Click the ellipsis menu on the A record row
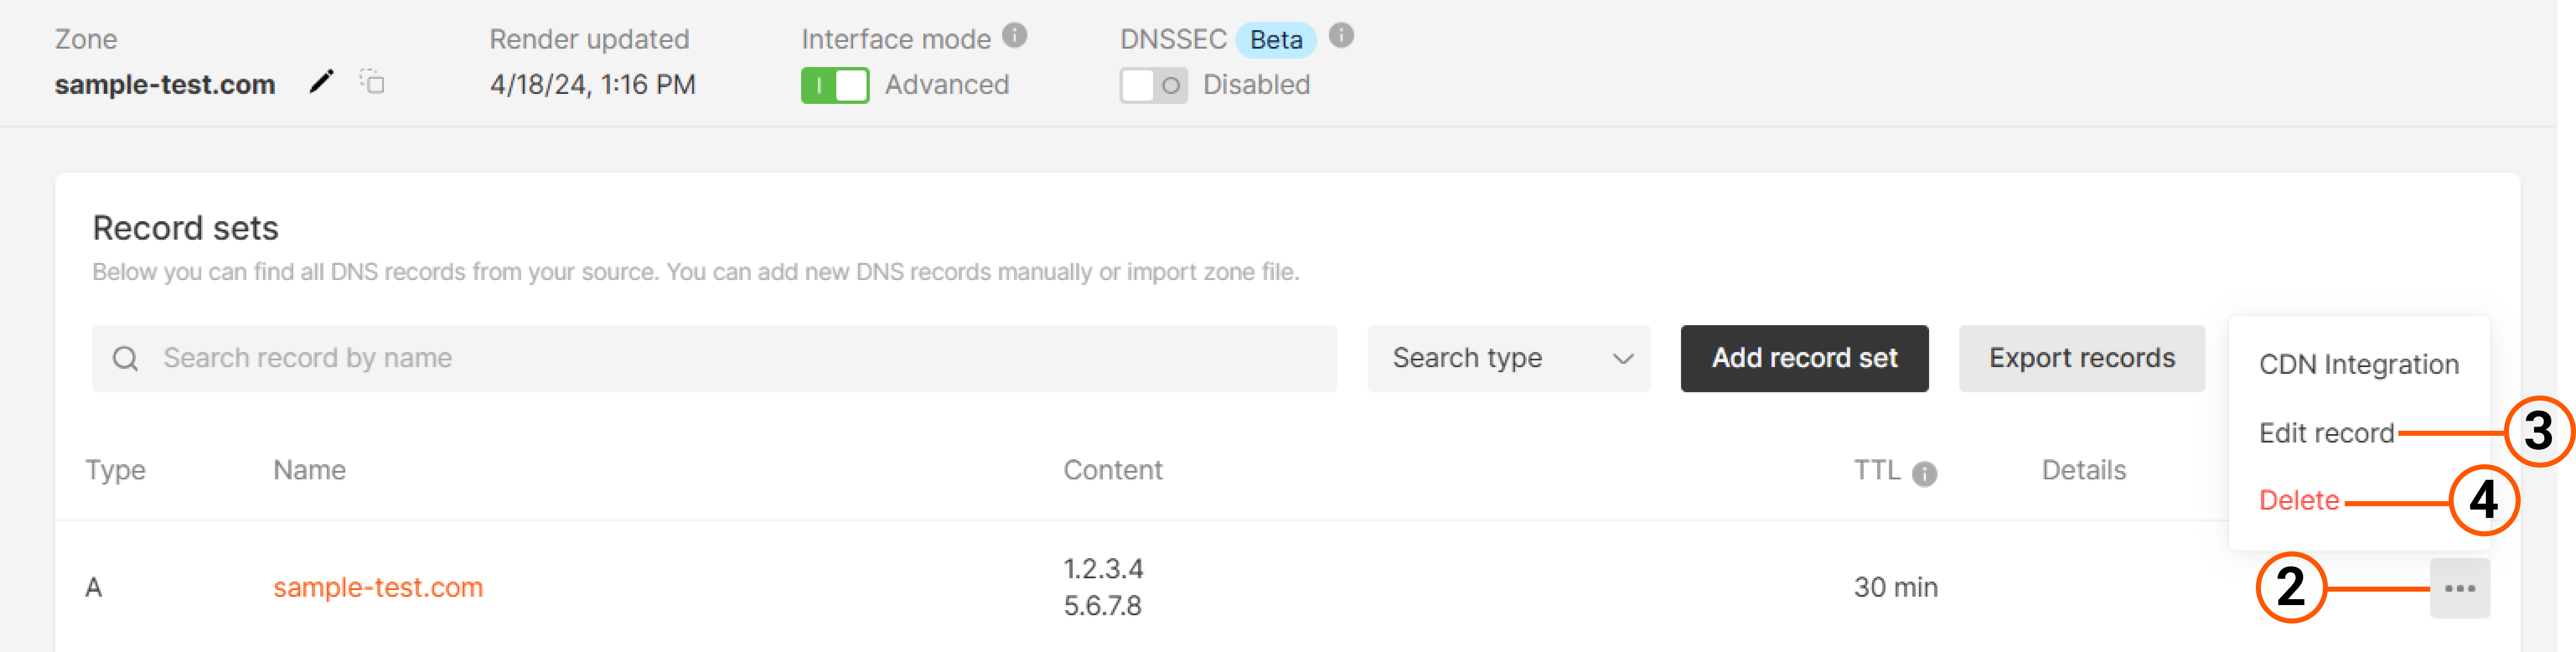This screenshot has width=2576, height=652. (x=2459, y=587)
